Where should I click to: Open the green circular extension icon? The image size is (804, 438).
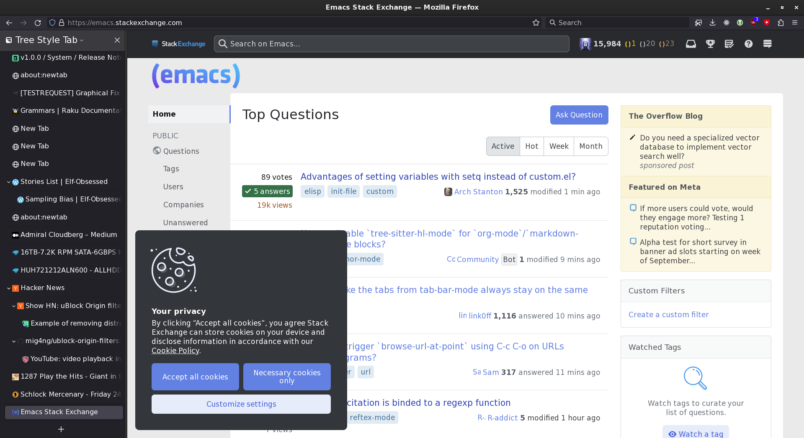(x=740, y=23)
